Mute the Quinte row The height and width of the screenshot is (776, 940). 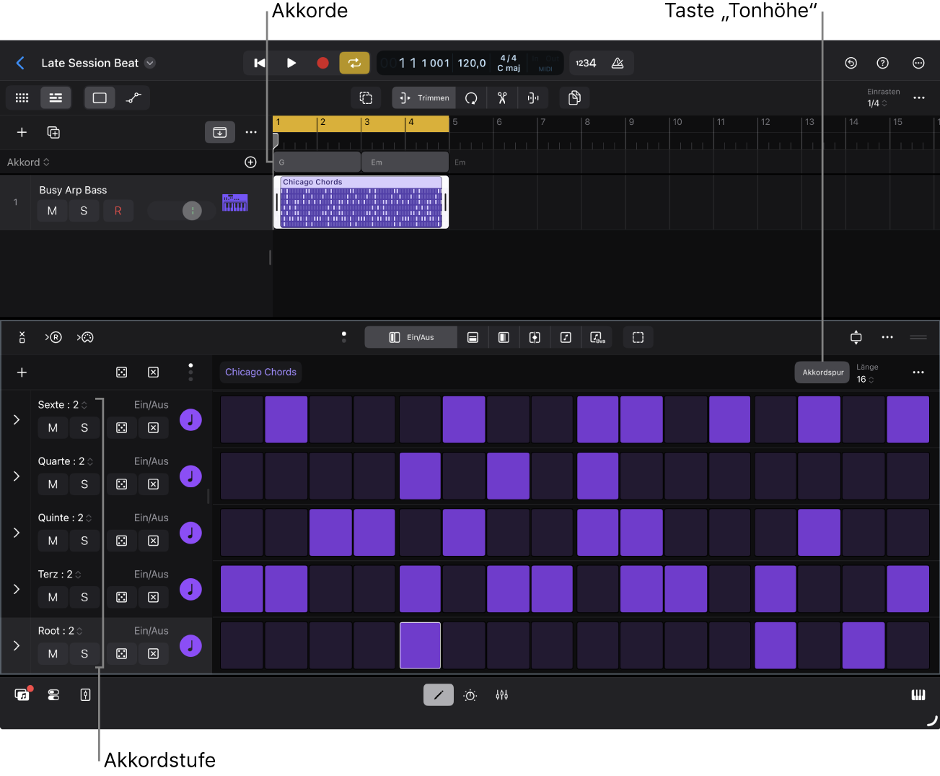coord(52,540)
